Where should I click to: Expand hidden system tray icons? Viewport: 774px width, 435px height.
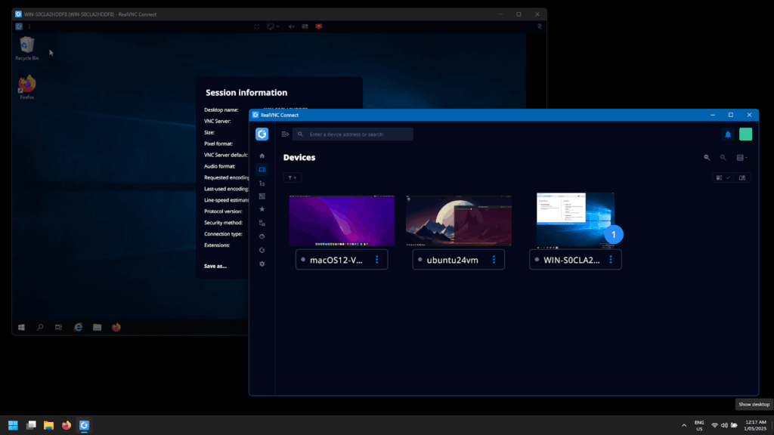pos(684,425)
